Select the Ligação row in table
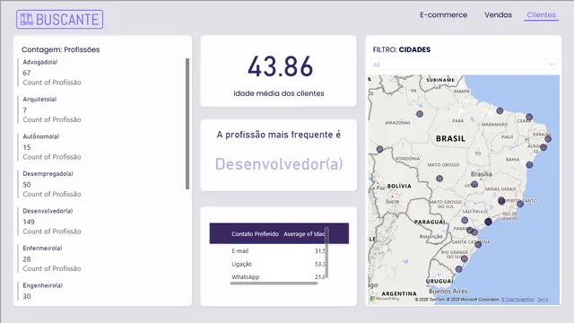 point(278,264)
